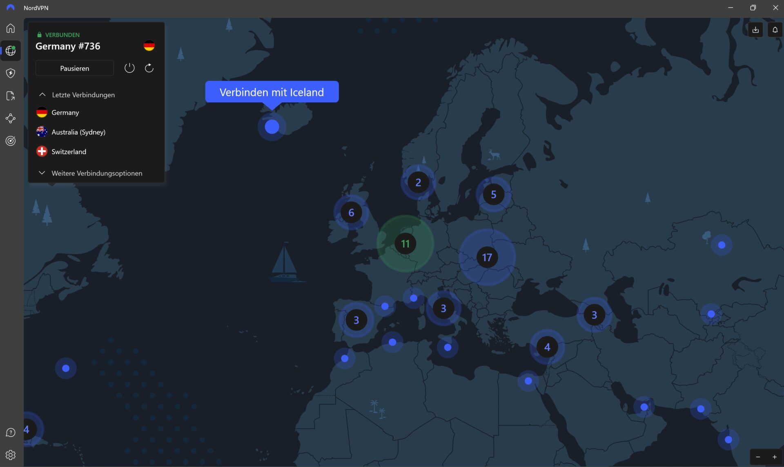Image resolution: width=784 pixels, height=467 pixels.
Task: Click the German flag next to Germany #736
Action: [149, 46]
